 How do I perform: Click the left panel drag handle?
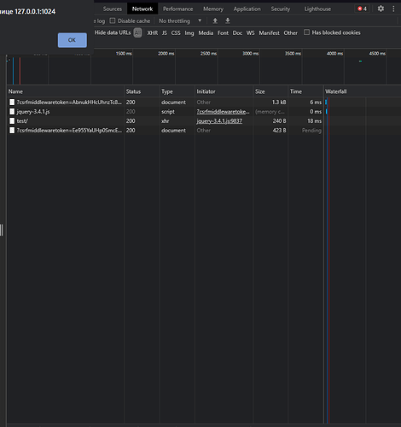[x=2, y=230]
